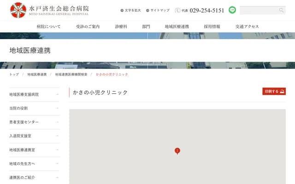This screenshot has width=295, height=184.
Task: Open 地域の先生方へ sidebar item
Action: click(34, 164)
